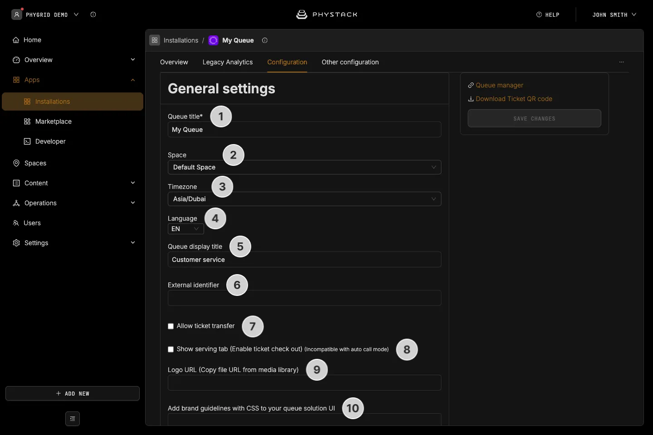Collapse the Apps section chevron
This screenshot has width=653, height=435.
click(x=133, y=80)
